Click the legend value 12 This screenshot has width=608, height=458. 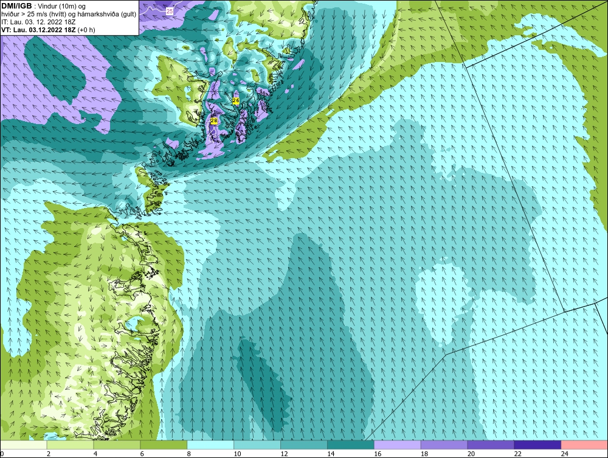click(x=284, y=454)
